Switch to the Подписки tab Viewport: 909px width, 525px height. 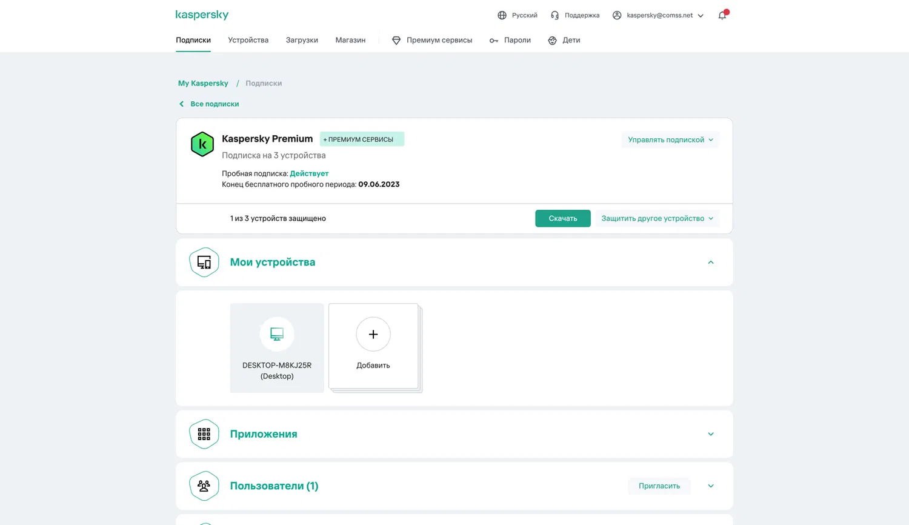[x=193, y=40]
